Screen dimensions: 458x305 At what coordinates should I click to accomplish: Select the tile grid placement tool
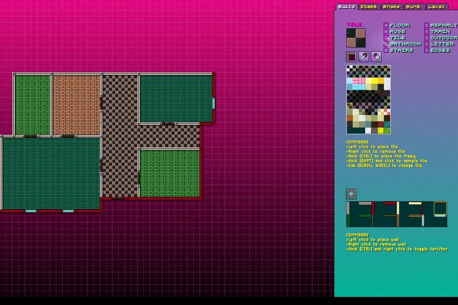tap(351, 57)
